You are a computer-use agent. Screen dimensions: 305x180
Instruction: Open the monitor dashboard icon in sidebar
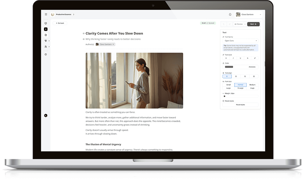46,23
